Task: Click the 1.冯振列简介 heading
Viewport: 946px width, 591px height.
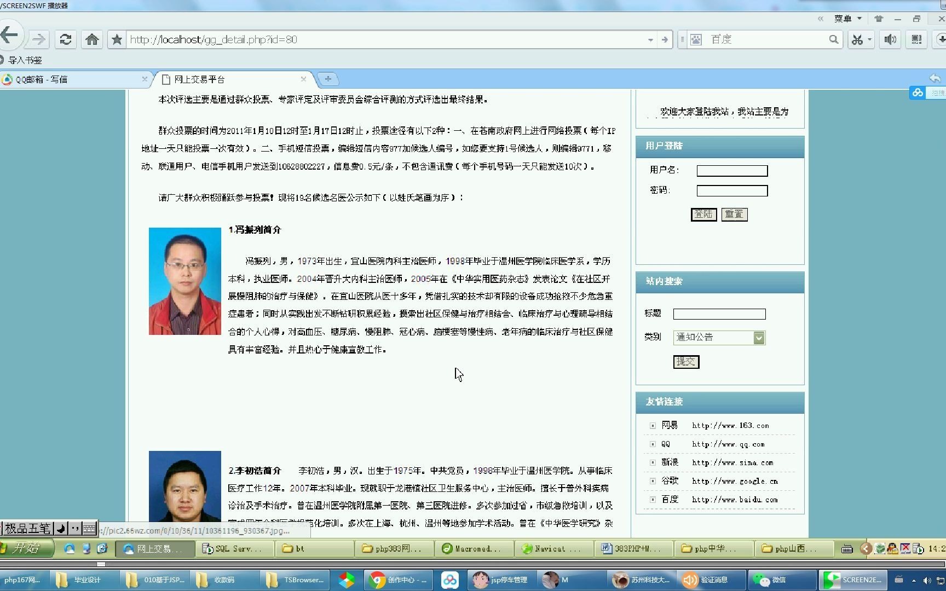Action: (x=255, y=230)
